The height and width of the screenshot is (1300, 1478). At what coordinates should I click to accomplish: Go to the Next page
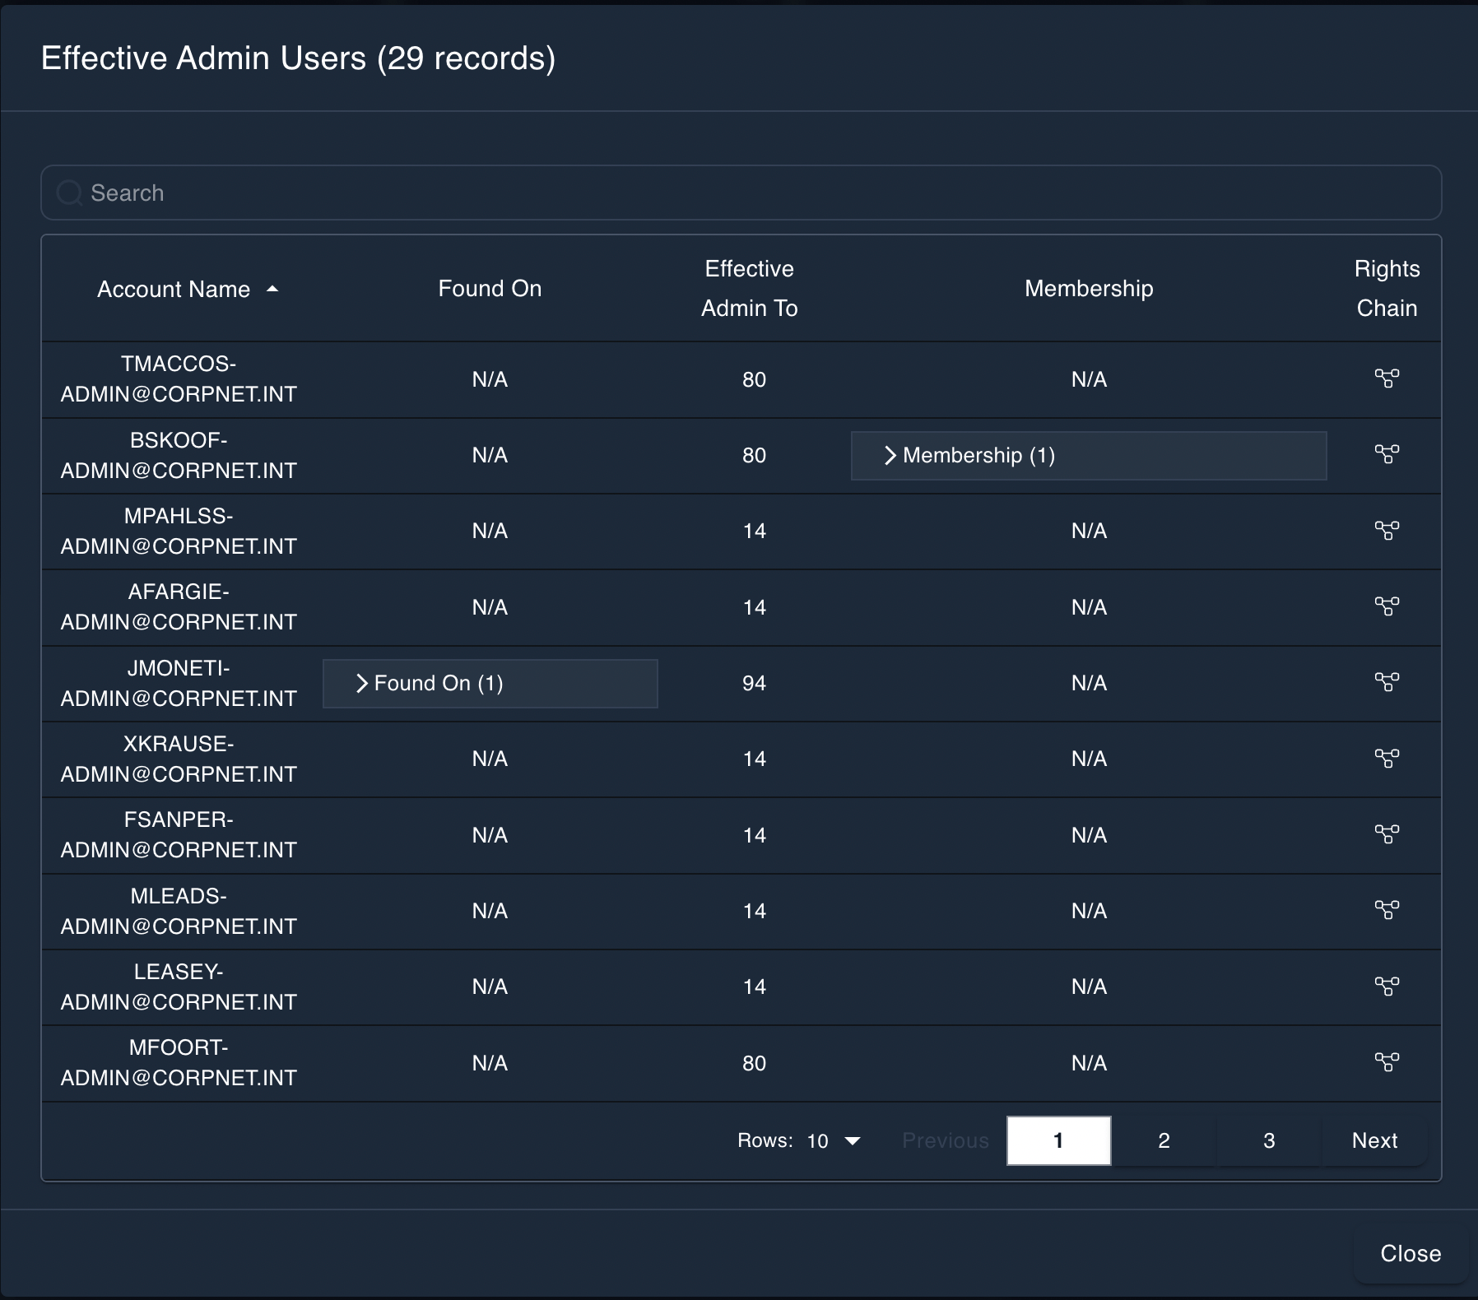(1373, 1140)
